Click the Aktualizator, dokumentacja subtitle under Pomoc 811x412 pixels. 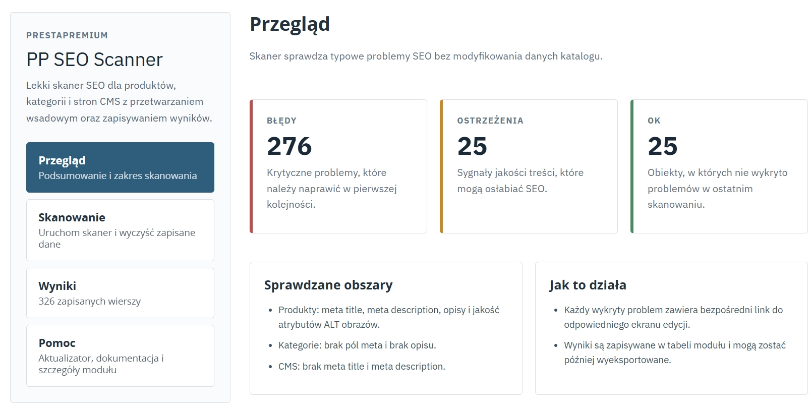pyautogui.click(x=101, y=363)
